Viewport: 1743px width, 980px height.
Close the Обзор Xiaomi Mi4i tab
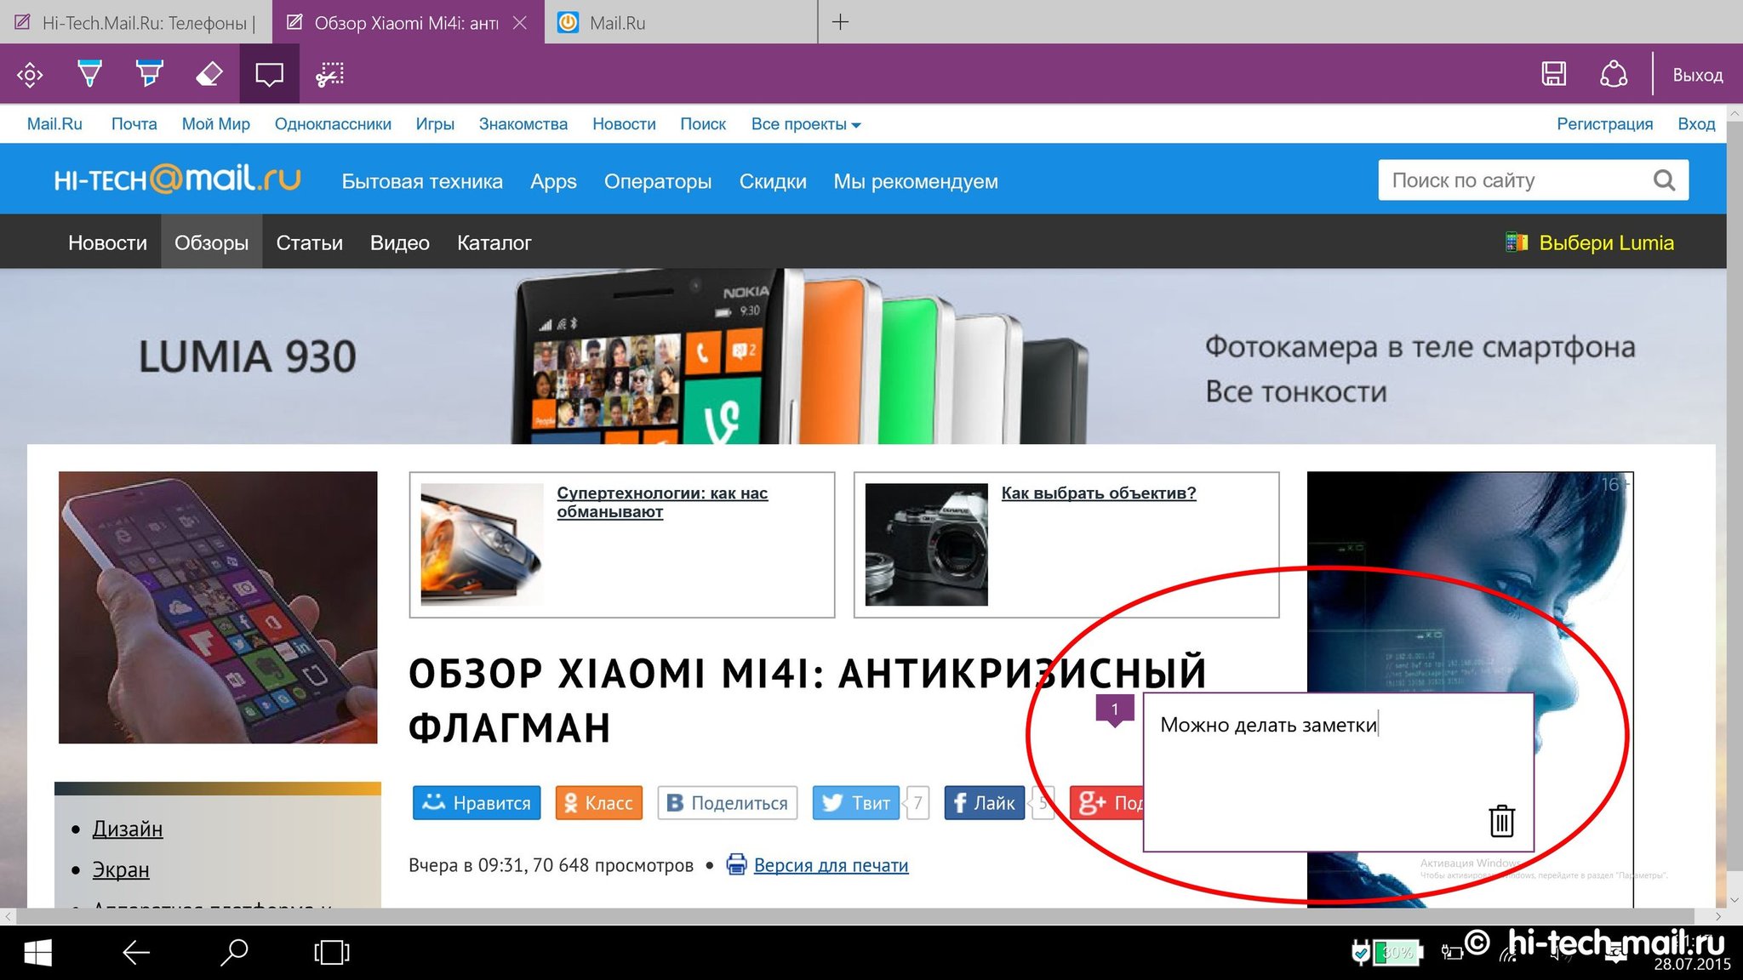pyautogui.click(x=520, y=23)
